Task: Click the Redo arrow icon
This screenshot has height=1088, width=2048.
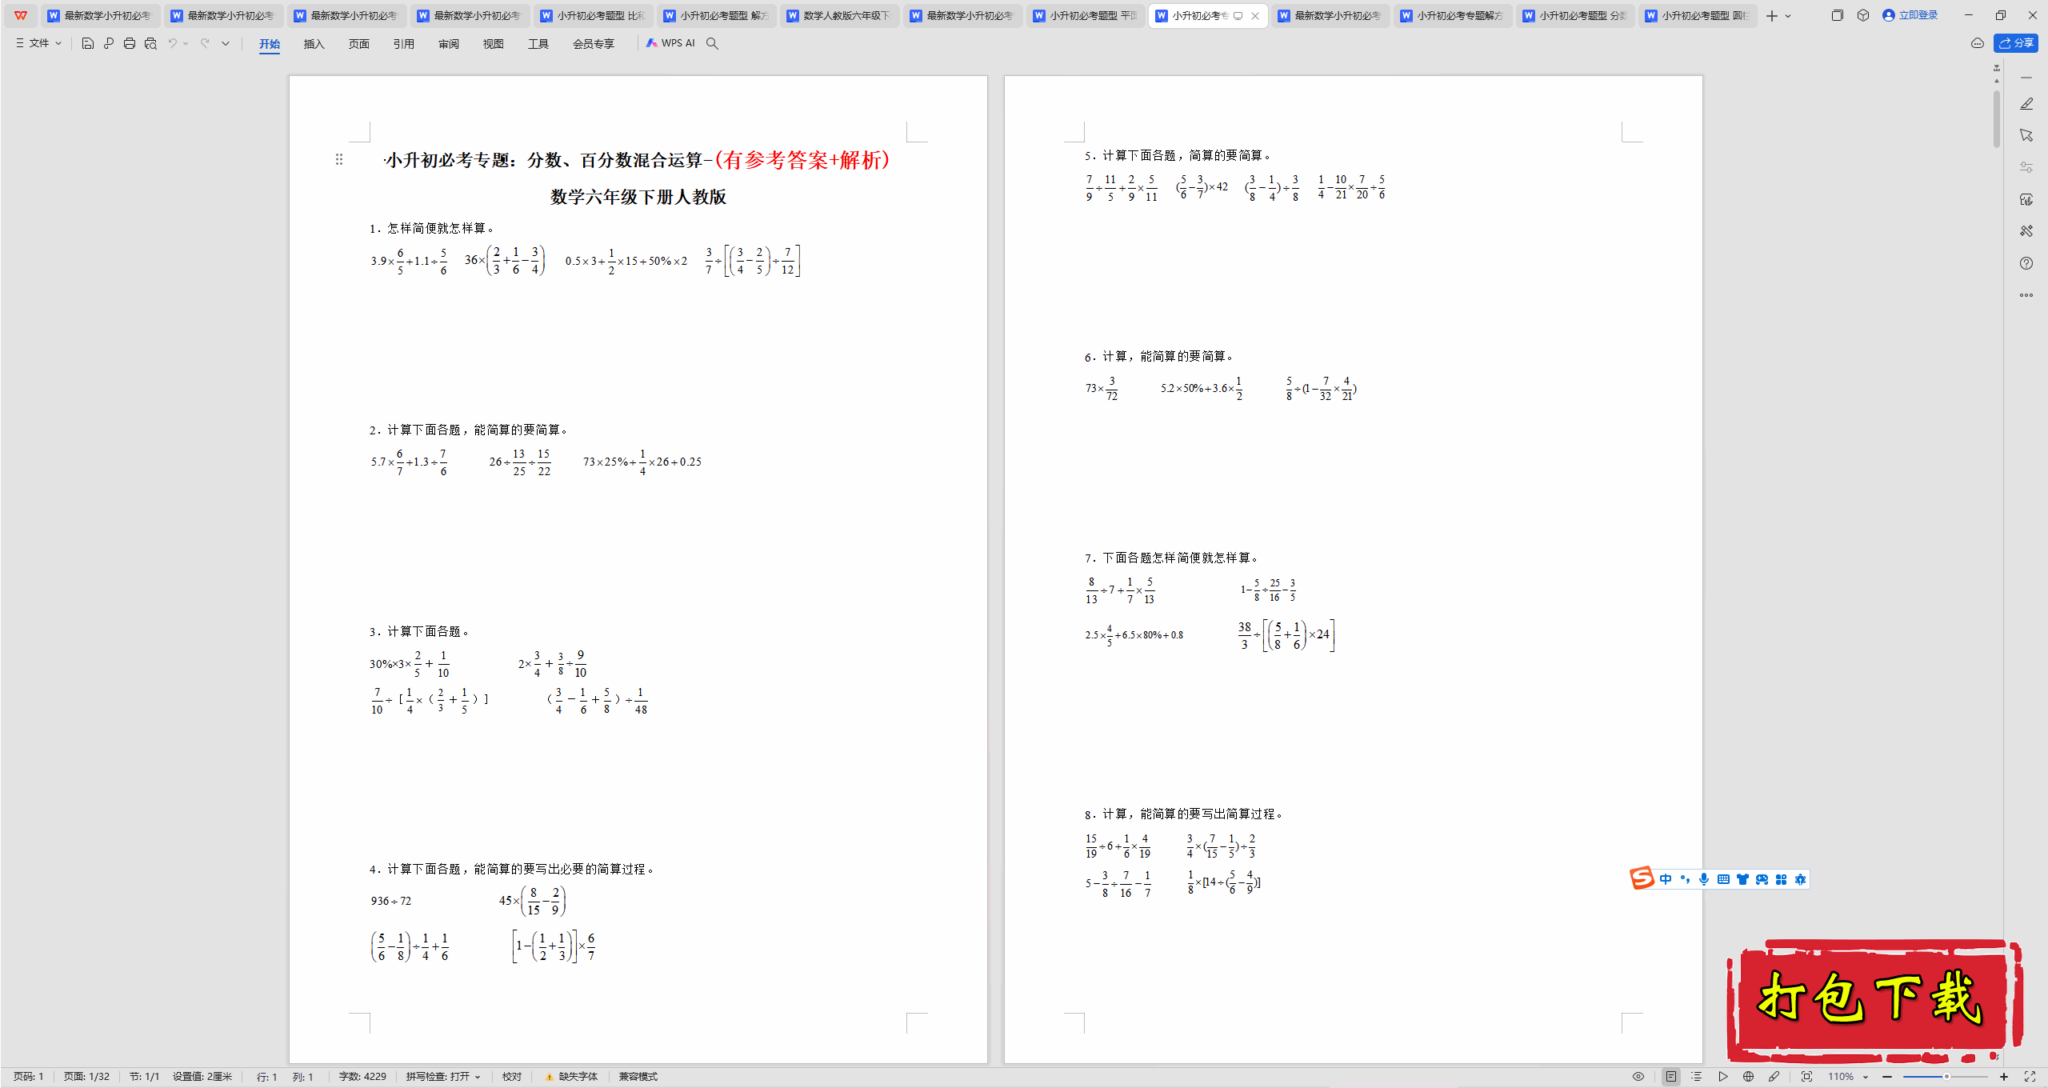Action: click(x=205, y=43)
